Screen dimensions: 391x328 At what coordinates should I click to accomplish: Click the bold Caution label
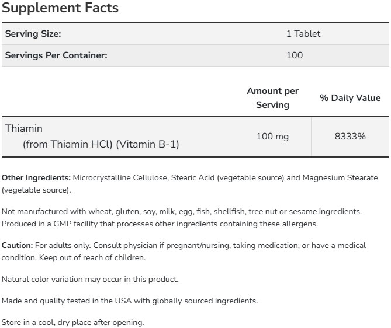pos(18,245)
